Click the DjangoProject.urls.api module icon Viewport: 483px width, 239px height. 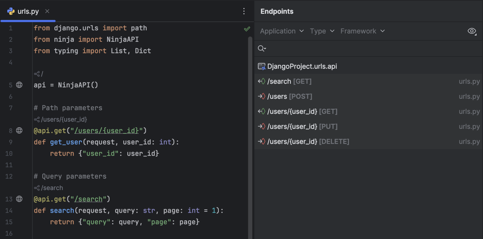tap(261, 66)
